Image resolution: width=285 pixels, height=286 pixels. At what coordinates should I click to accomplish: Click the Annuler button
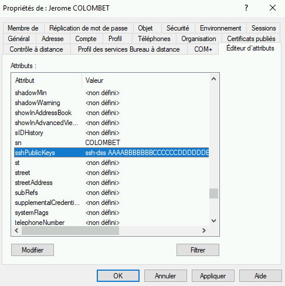pos(165,276)
